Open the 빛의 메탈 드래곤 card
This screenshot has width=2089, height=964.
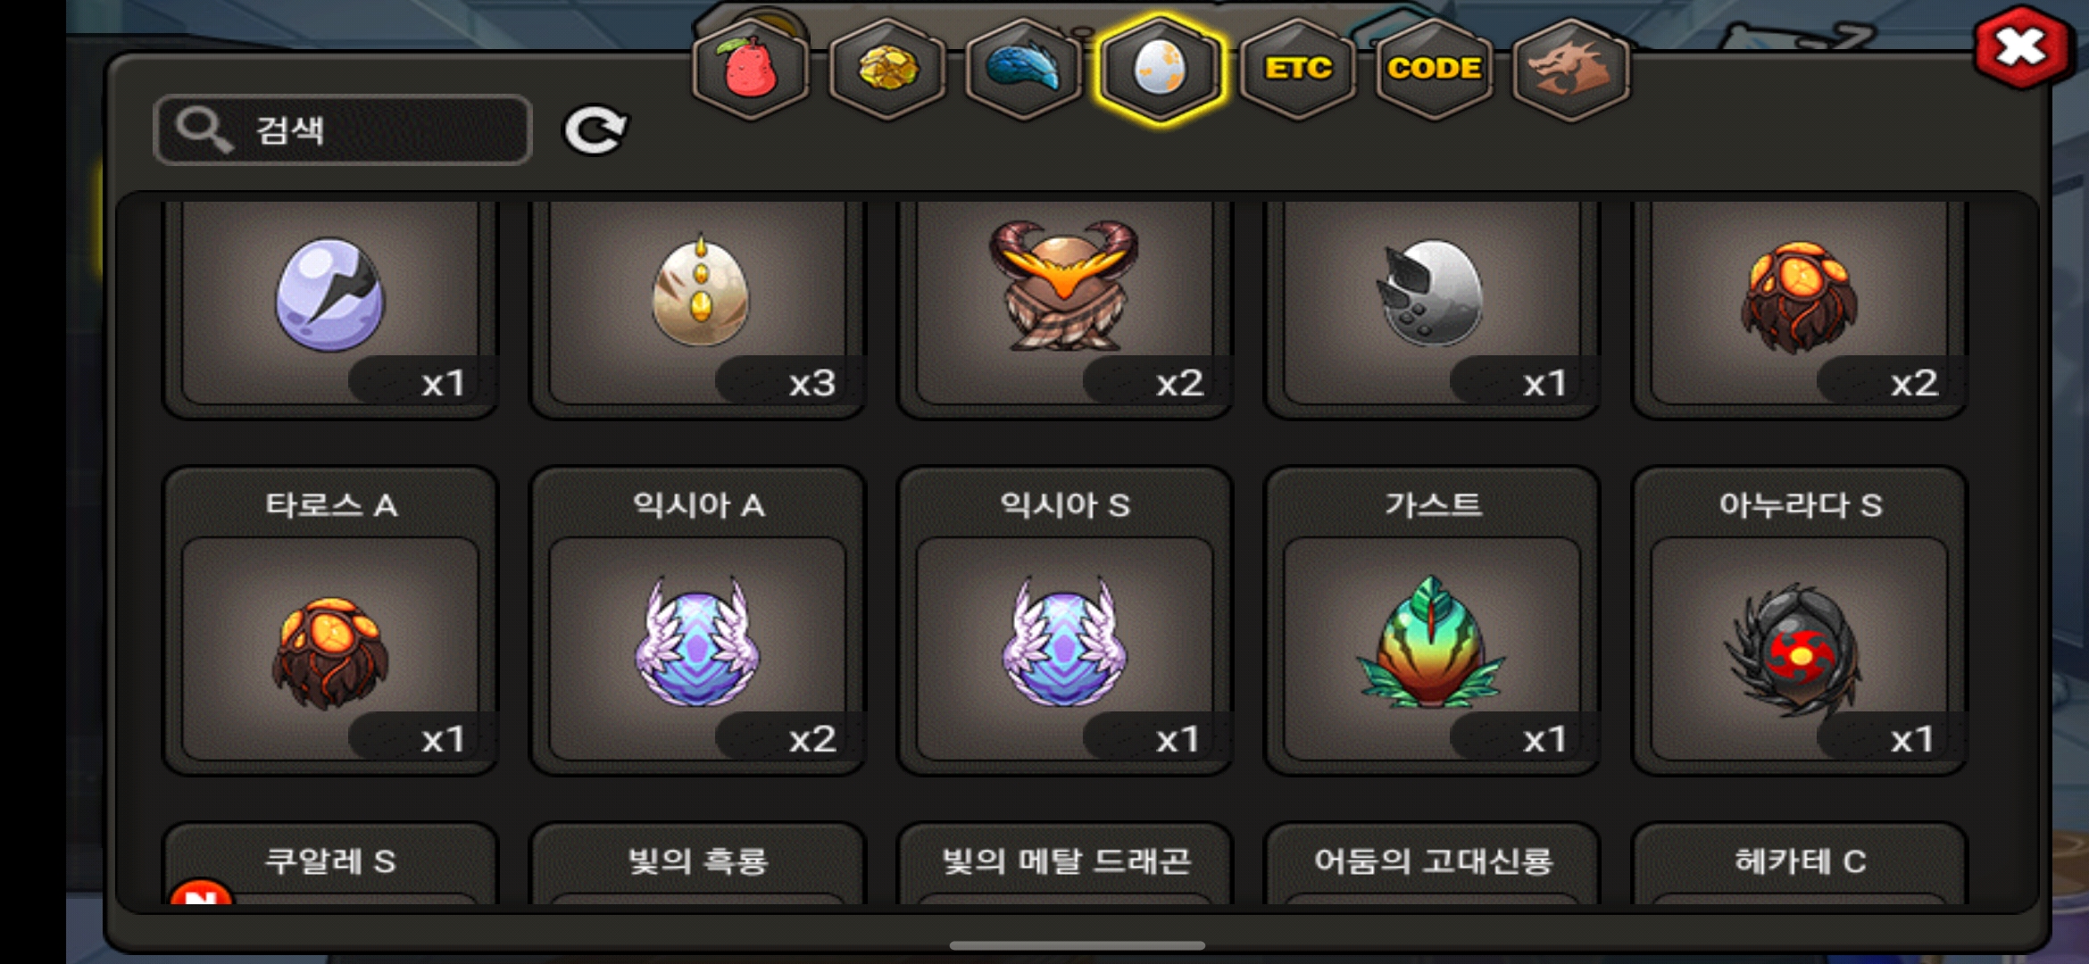click(1065, 863)
